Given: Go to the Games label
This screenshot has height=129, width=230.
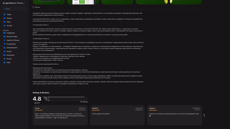Looking at the screenshot, I should (9, 18).
